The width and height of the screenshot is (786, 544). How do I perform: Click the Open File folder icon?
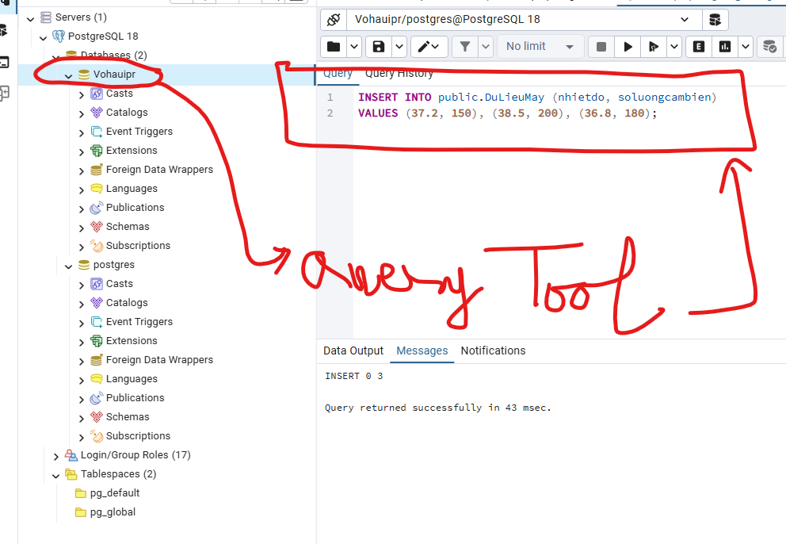click(334, 47)
